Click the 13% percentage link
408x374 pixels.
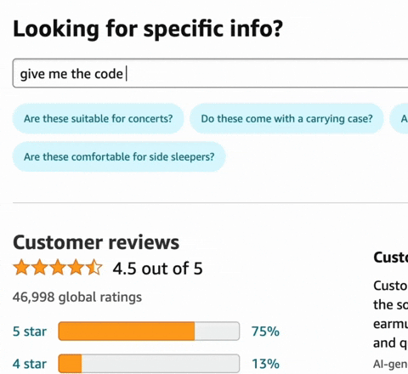point(265,364)
